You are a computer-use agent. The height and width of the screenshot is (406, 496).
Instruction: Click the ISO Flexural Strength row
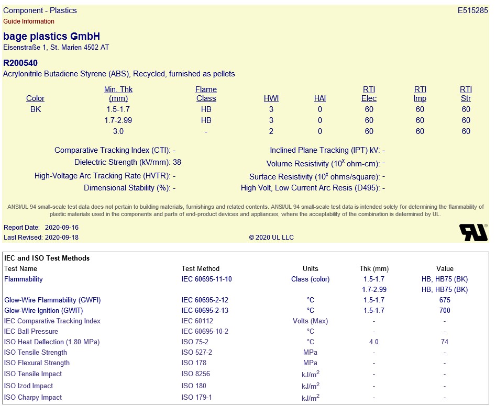[246, 363]
